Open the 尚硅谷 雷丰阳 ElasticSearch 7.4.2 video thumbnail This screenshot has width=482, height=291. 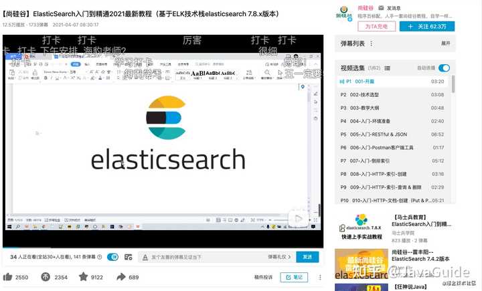pos(361,264)
